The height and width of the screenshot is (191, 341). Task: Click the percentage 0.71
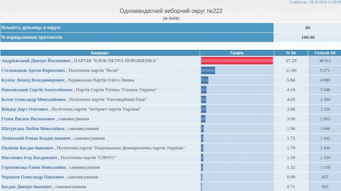291,187
